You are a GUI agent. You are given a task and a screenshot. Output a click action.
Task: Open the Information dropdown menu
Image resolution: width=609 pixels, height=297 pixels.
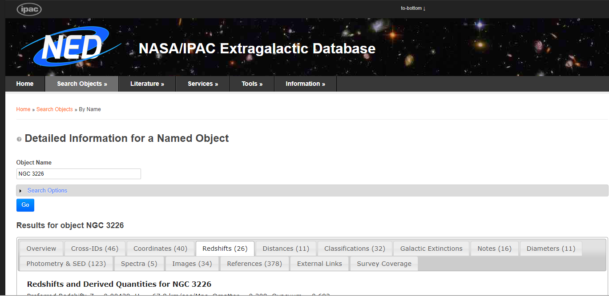point(305,84)
